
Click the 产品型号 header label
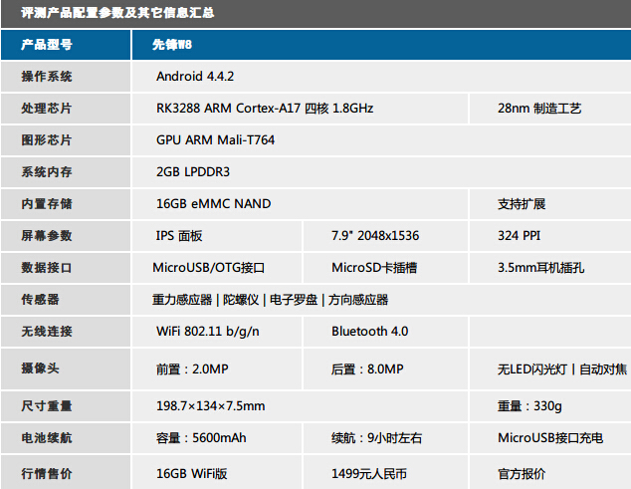47,46
